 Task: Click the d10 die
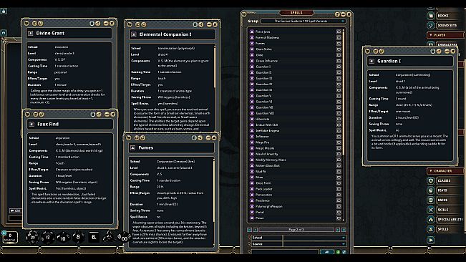(63, 238)
